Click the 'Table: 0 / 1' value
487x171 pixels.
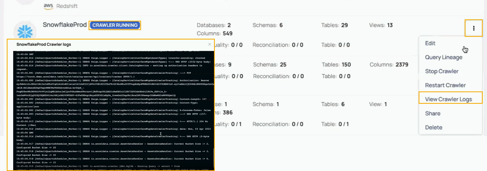[x=335, y=124]
